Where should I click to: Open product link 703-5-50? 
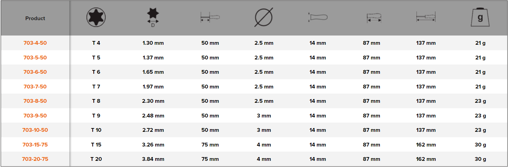coord(35,58)
